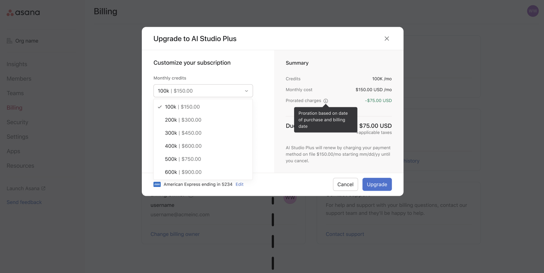Image resolution: width=544 pixels, height=273 pixels.
Task: Click the Upgrade button
Action: pos(377,184)
